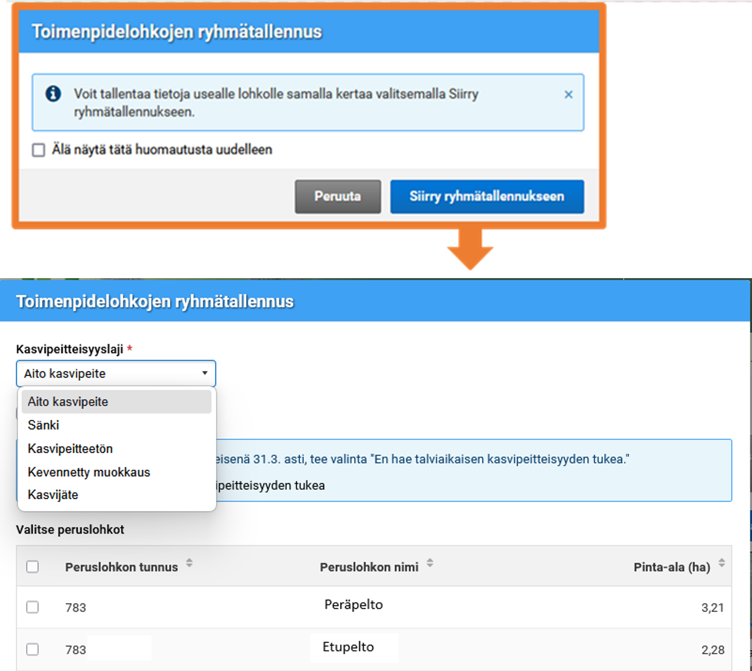Screen dimensions: 752x671
Task: Select the Etupelto row checkbox
Action: pyautogui.click(x=32, y=649)
